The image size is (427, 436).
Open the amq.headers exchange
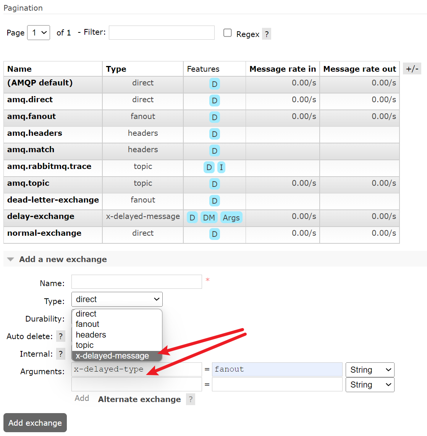coord(34,133)
